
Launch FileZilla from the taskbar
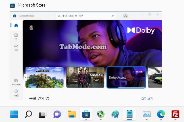tap(175, 114)
